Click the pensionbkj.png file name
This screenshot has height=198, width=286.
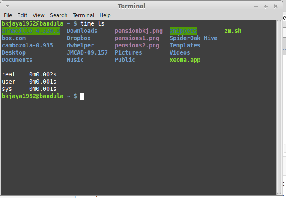(x=139, y=31)
